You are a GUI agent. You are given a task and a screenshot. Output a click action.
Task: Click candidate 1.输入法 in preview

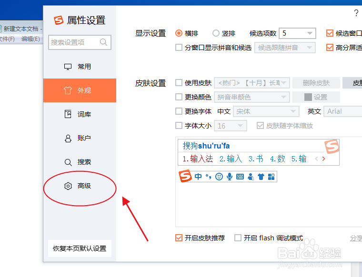pyautogui.click(x=198, y=158)
